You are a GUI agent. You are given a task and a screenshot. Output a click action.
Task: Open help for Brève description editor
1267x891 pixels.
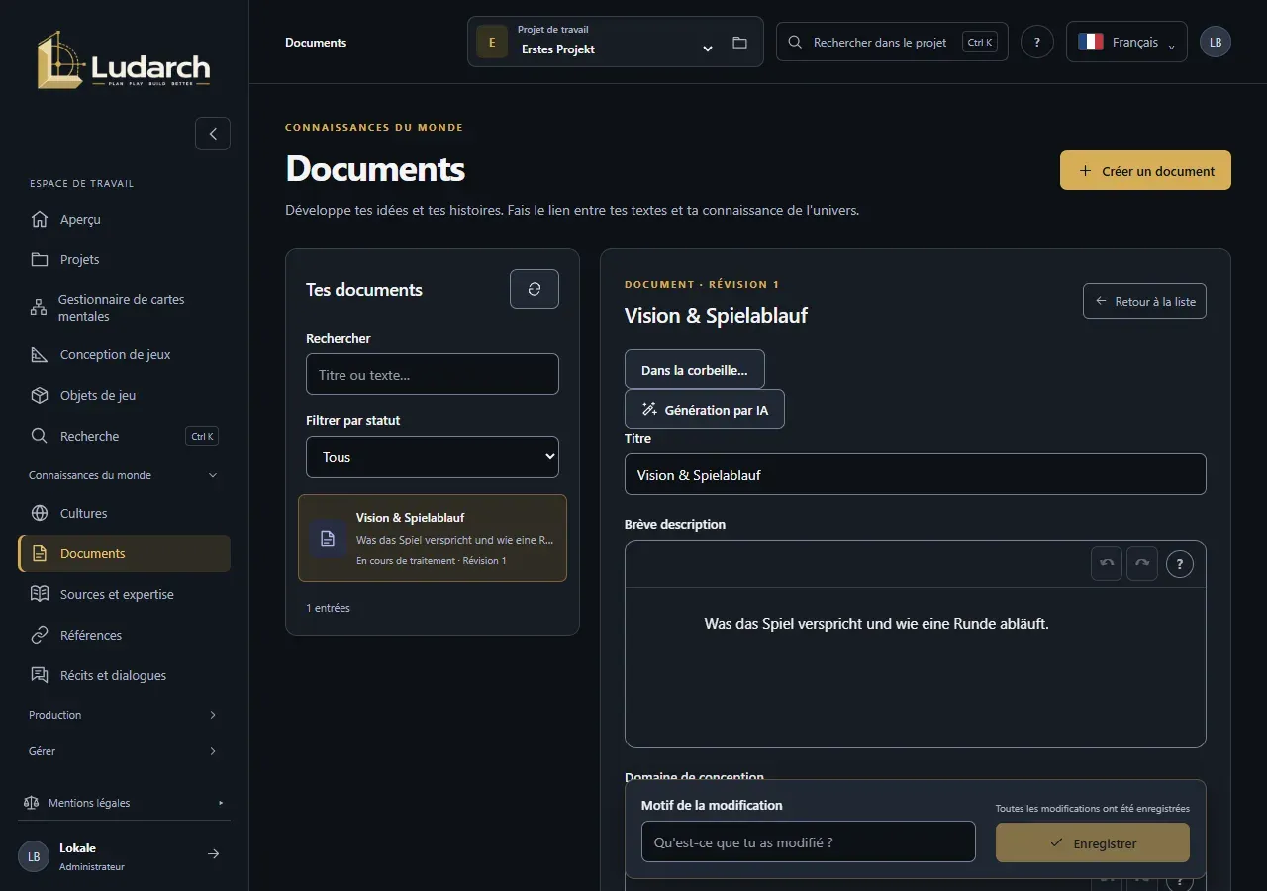1180,564
